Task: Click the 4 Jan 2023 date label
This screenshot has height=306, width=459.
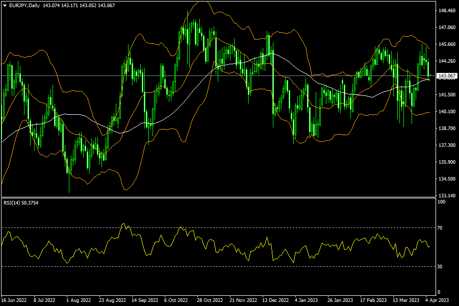Action: 306,300
